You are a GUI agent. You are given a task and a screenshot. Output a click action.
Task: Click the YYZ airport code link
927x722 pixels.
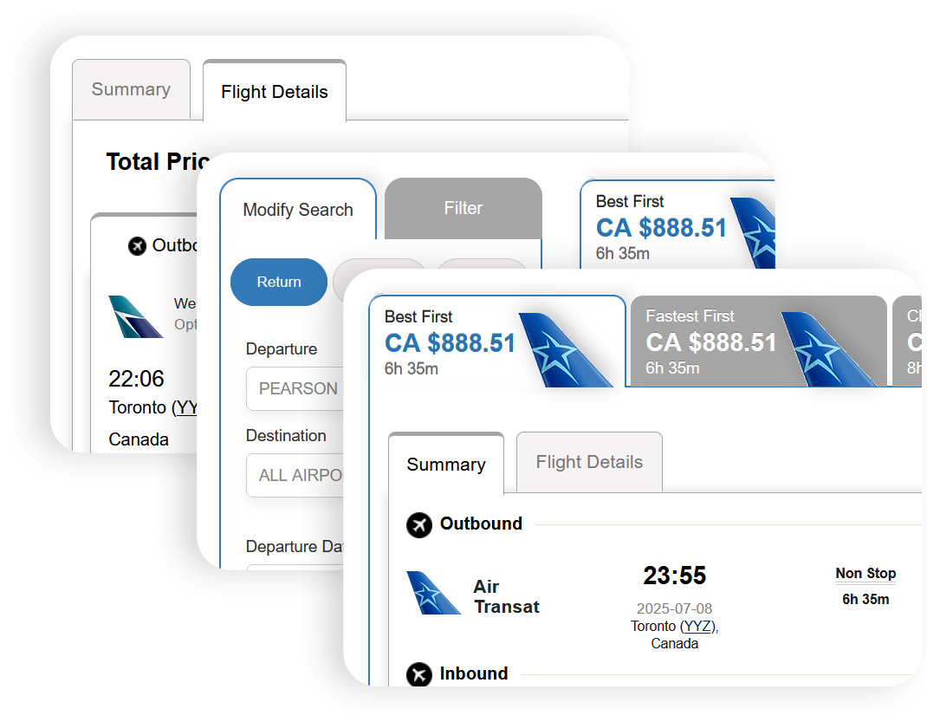(x=697, y=626)
